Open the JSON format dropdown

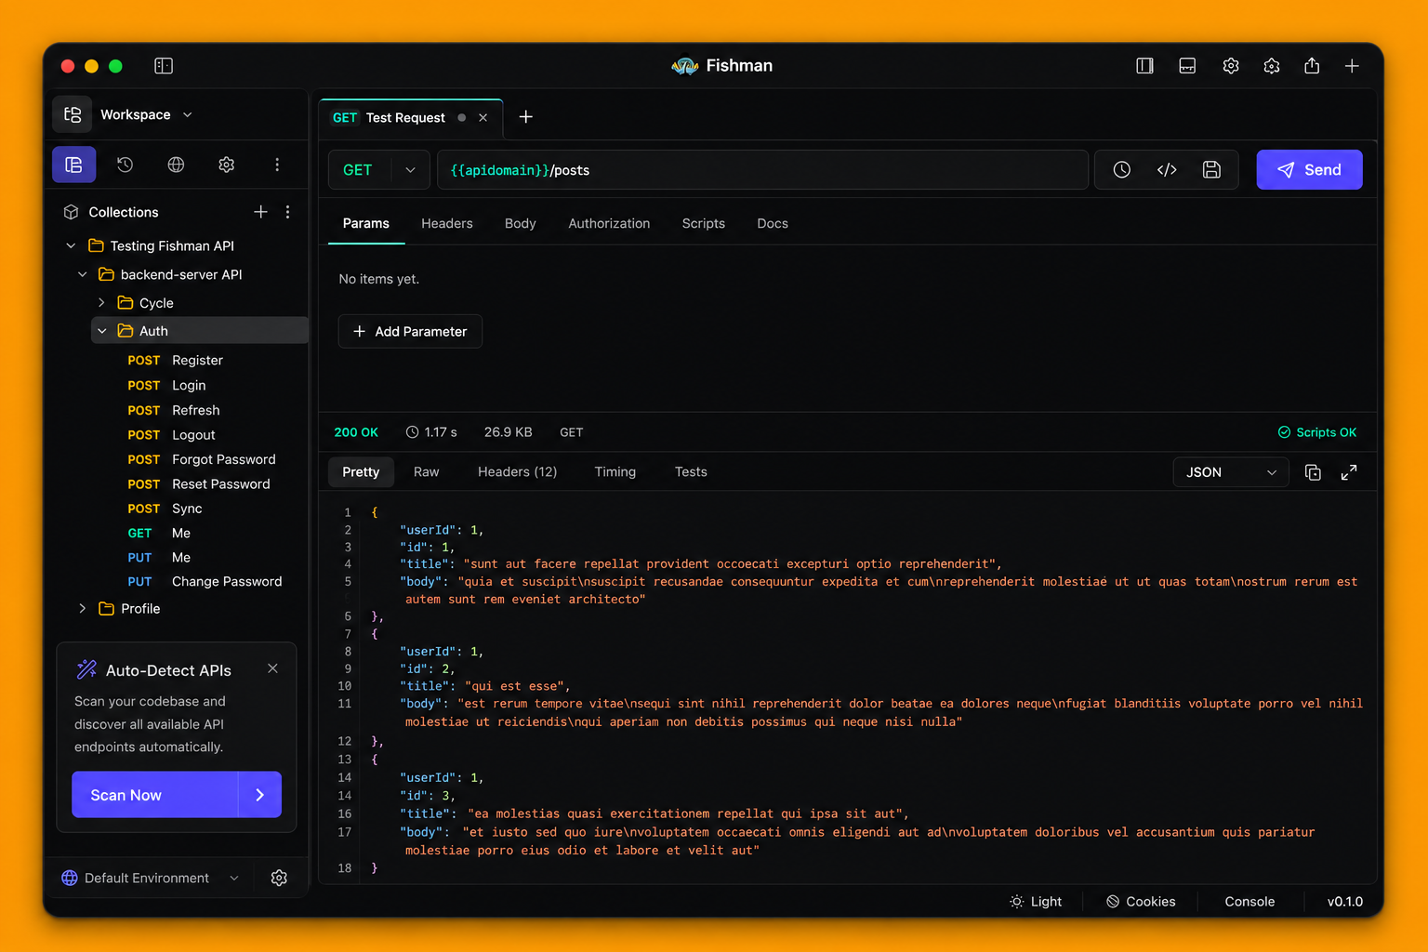coord(1231,472)
